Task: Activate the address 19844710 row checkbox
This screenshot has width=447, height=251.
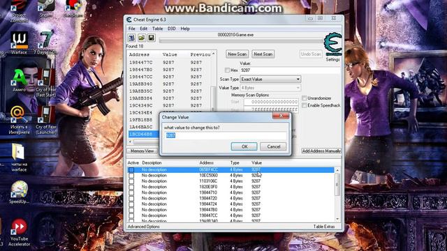Action: coord(131,192)
